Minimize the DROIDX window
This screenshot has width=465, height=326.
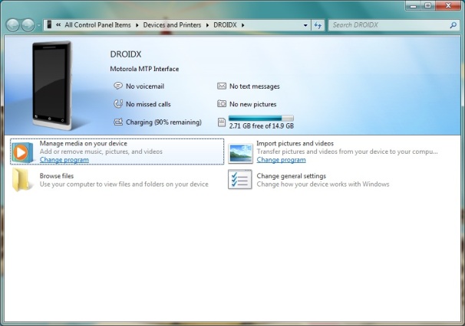pos(413,5)
